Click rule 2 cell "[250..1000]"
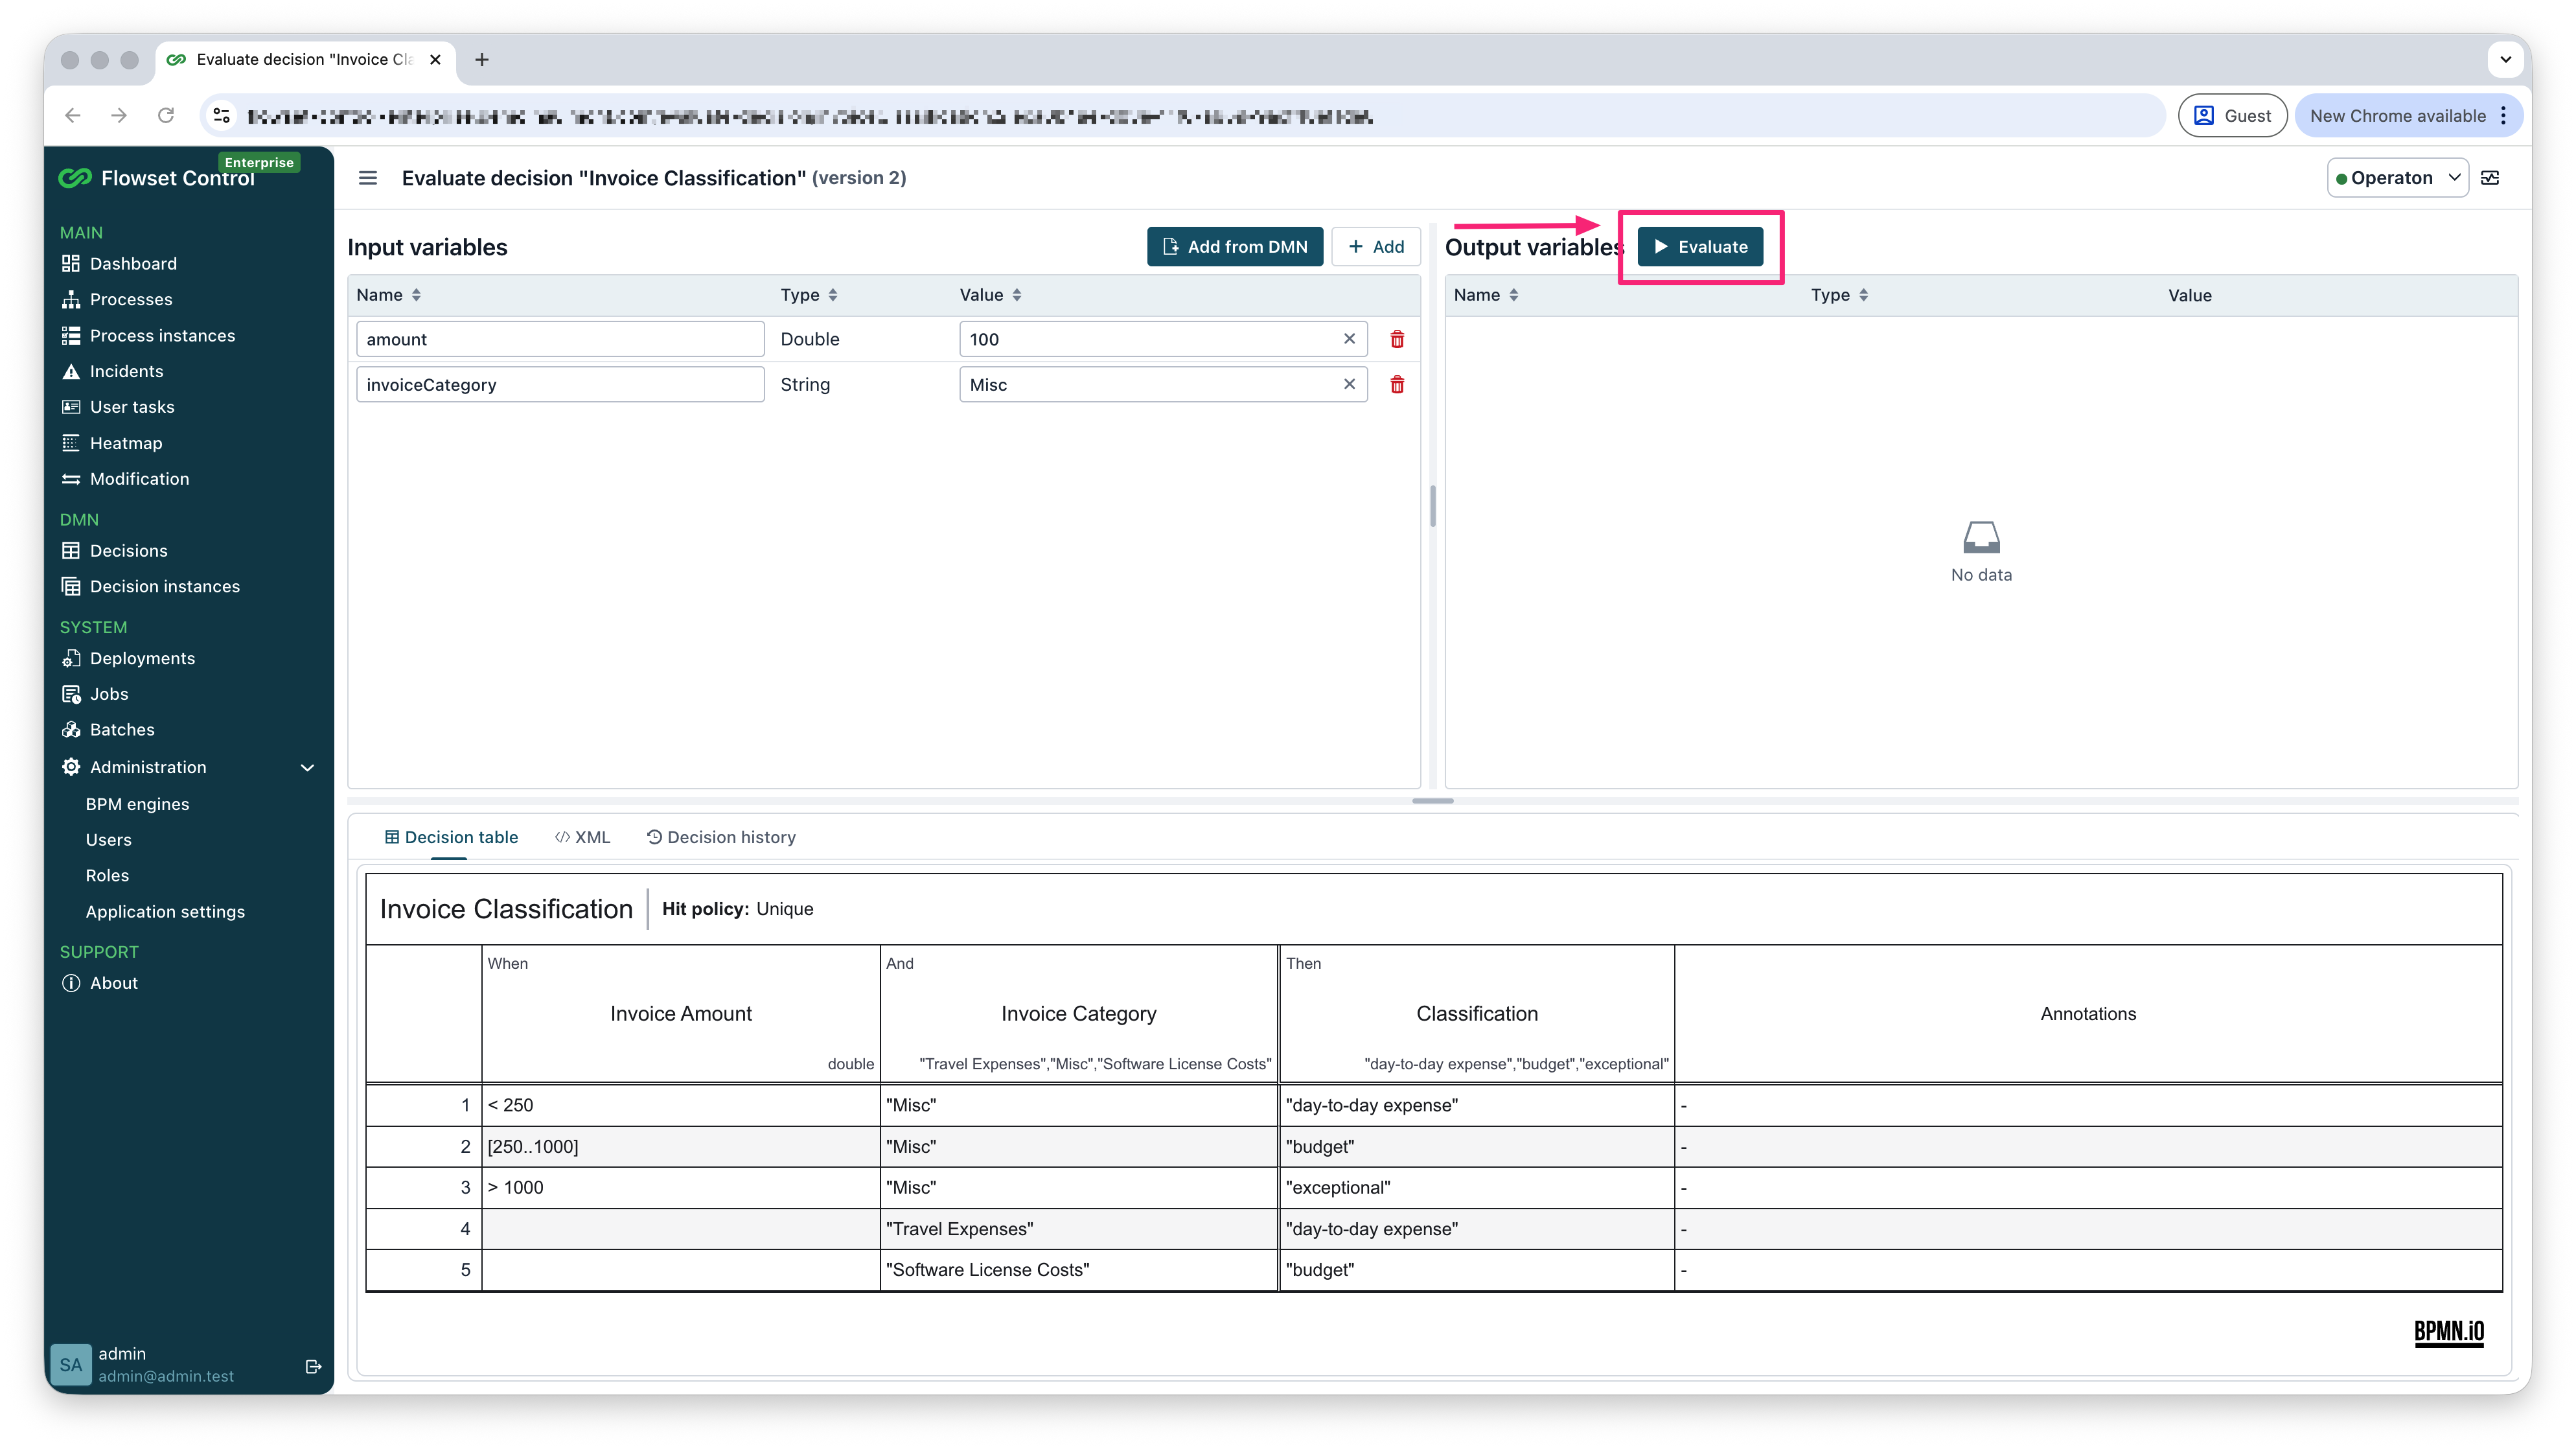Viewport: 2576px width, 1449px height. 680,1147
